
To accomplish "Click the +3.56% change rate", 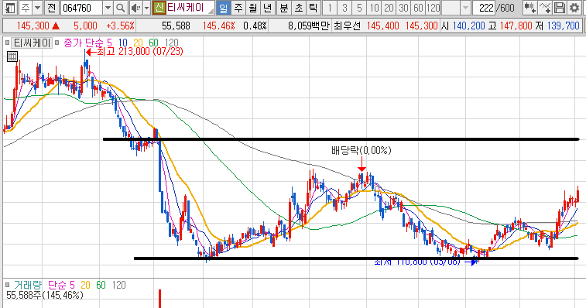I will click(120, 26).
